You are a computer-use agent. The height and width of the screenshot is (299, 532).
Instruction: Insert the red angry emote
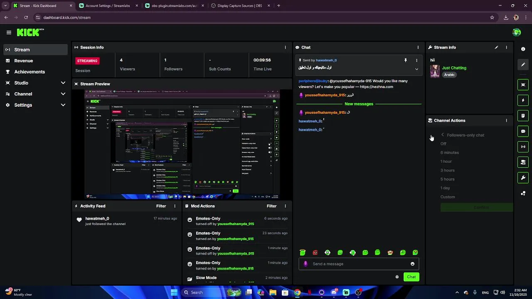(315, 252)
